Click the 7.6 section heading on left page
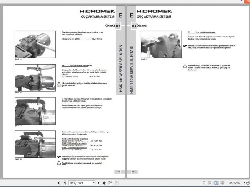This screenshot has height=187, width=250. [77, 65]
